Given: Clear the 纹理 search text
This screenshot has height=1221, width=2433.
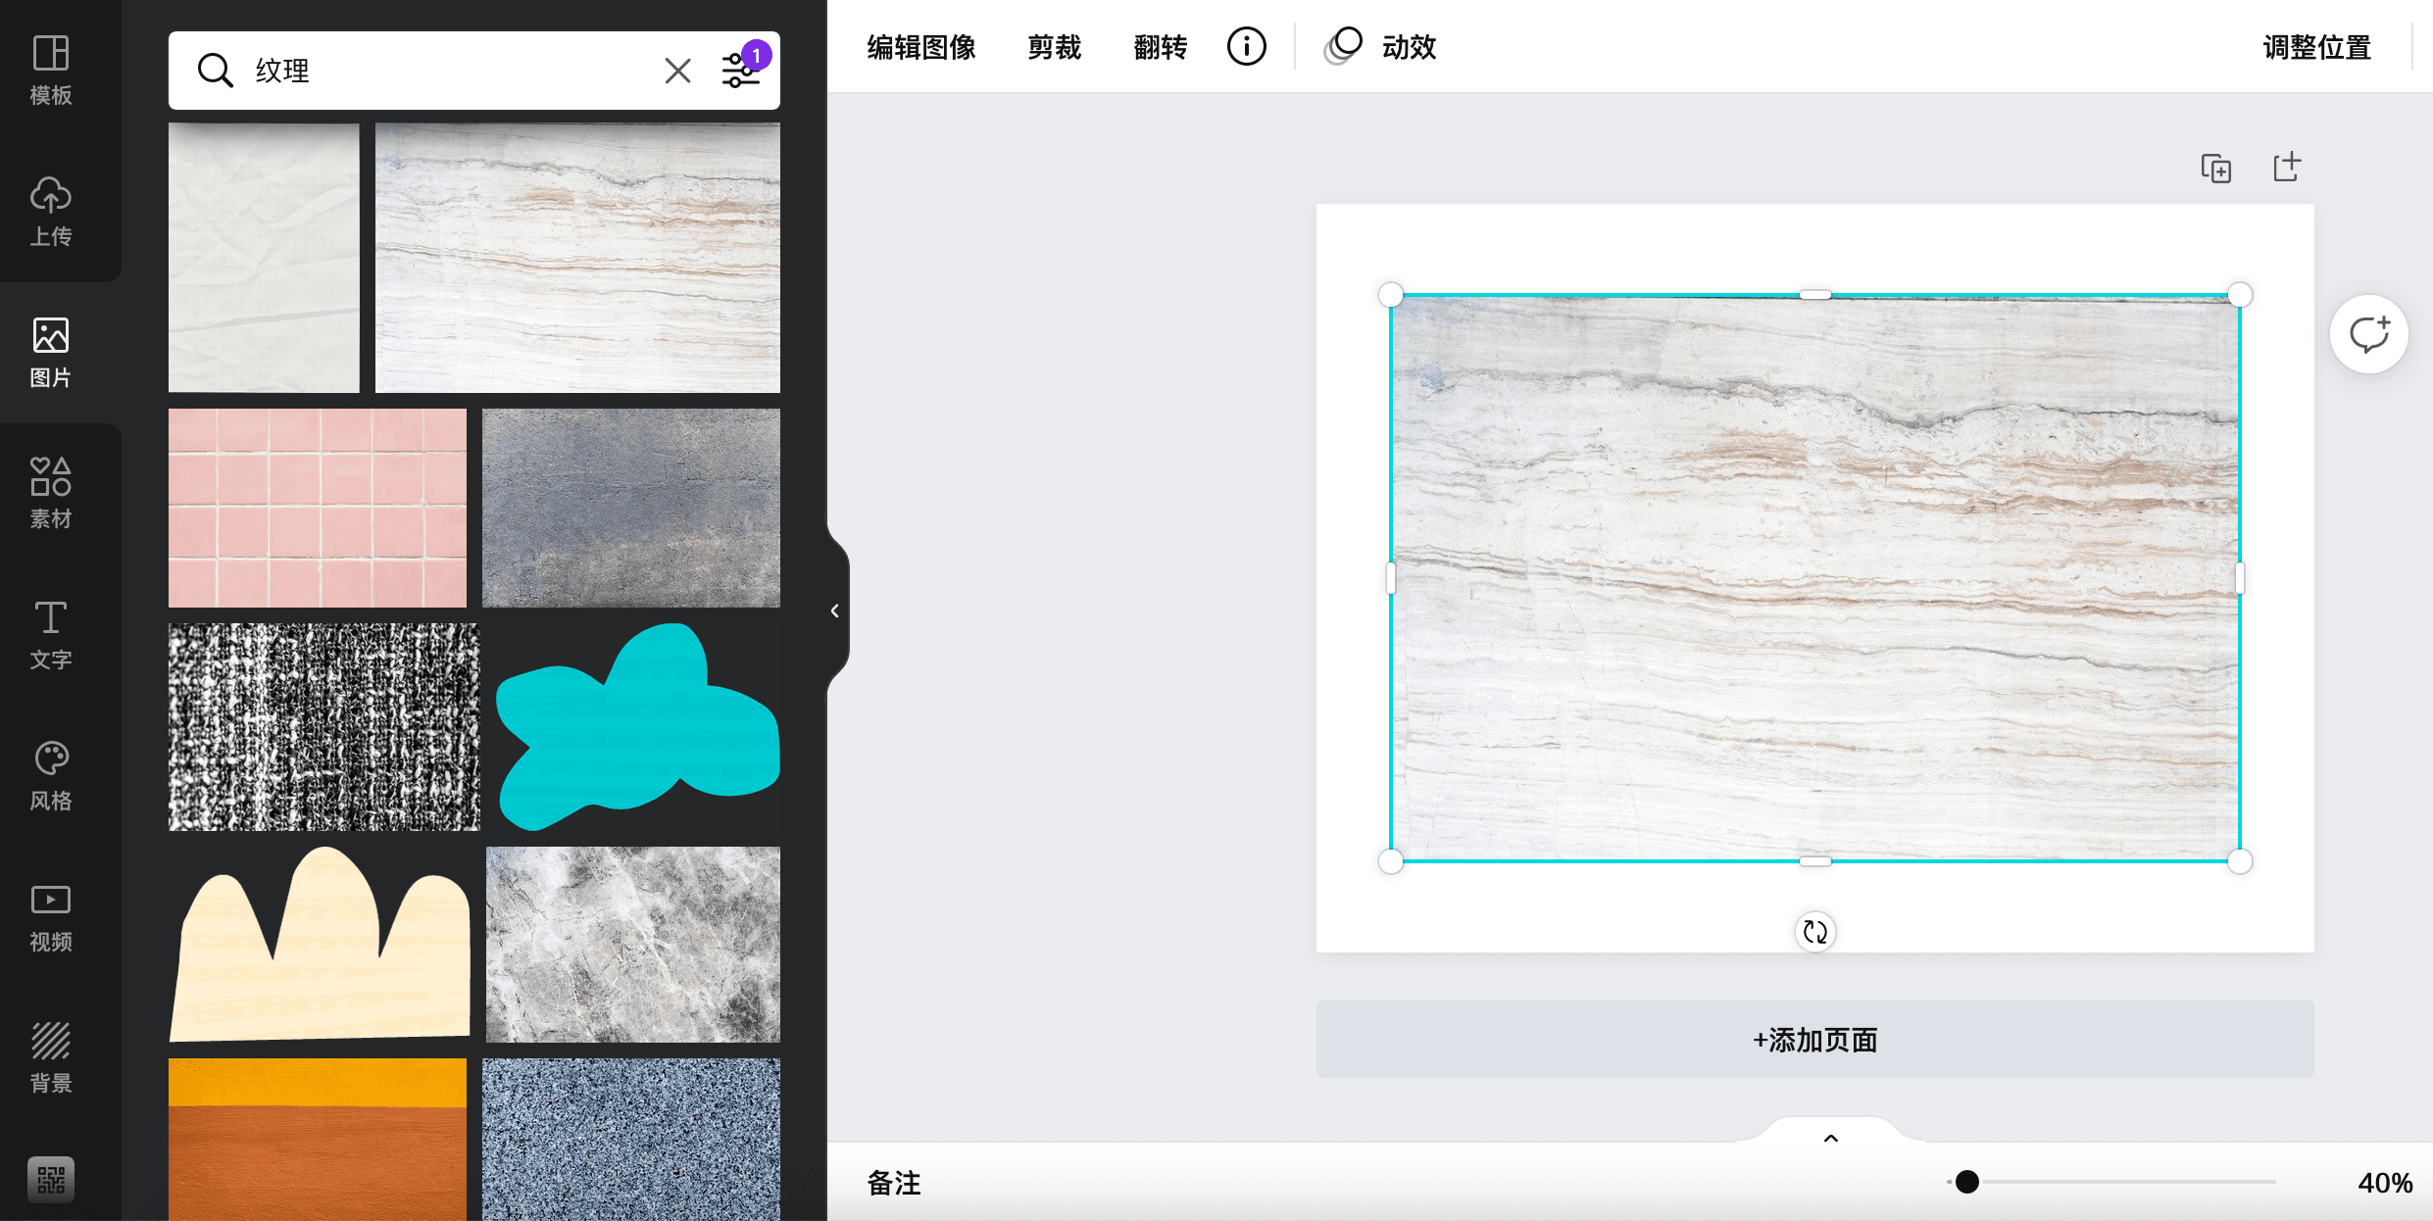Looking at the screenshot, I should click(677, 71).
